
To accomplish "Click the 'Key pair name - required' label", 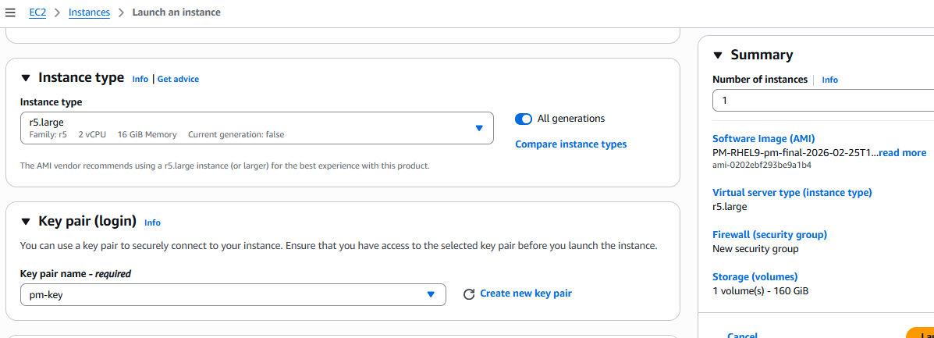I will tap(76, 274).
